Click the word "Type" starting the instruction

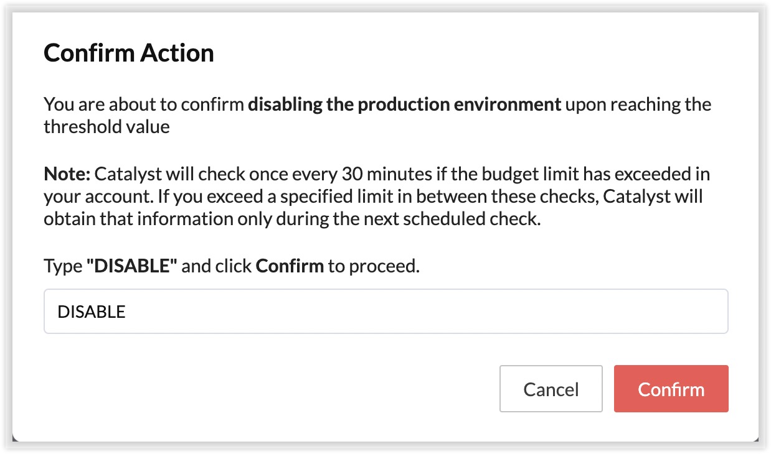click(63, 266)
